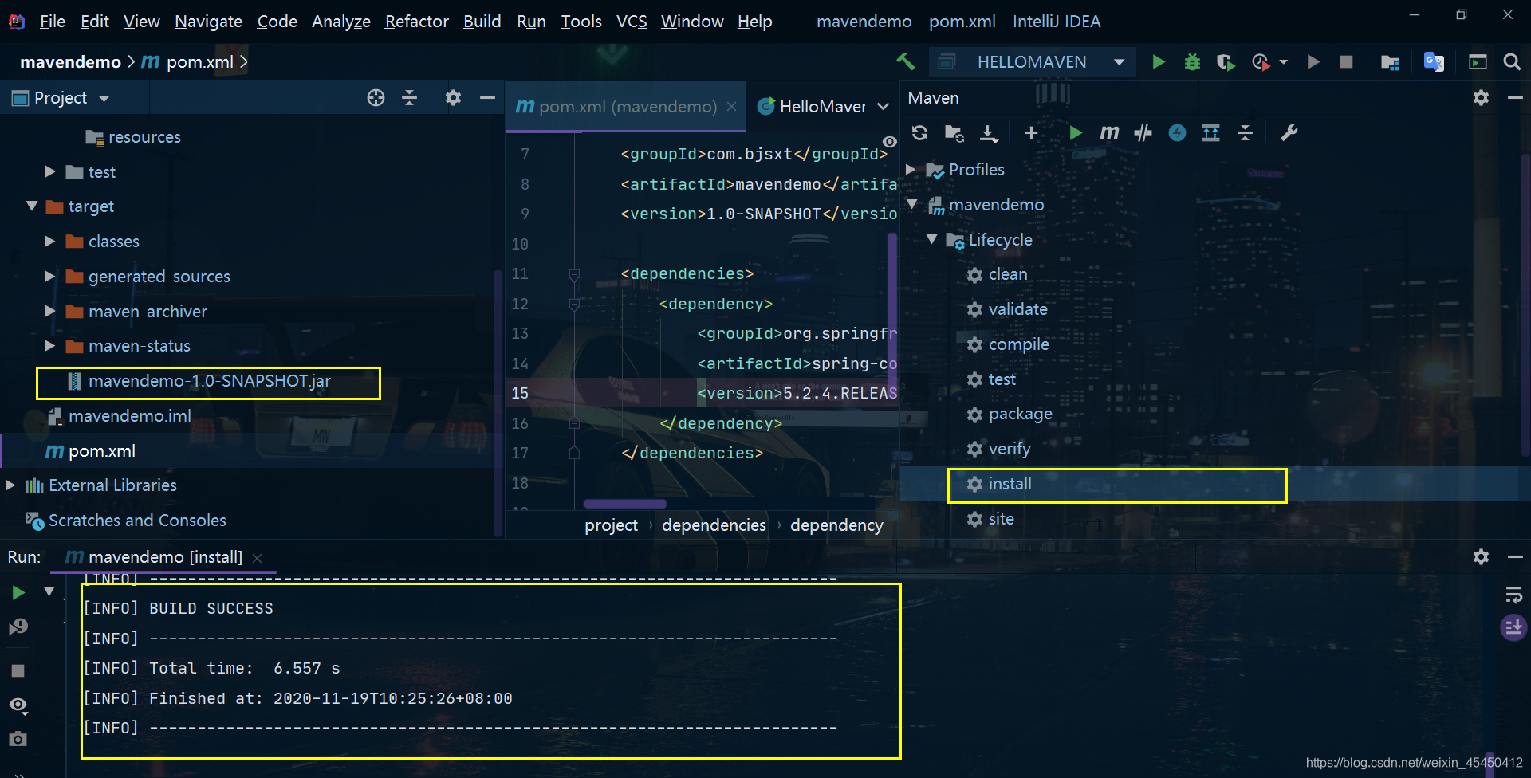
Task: Close the mavendemo [install] run tab
Action: tap(257, 558)
